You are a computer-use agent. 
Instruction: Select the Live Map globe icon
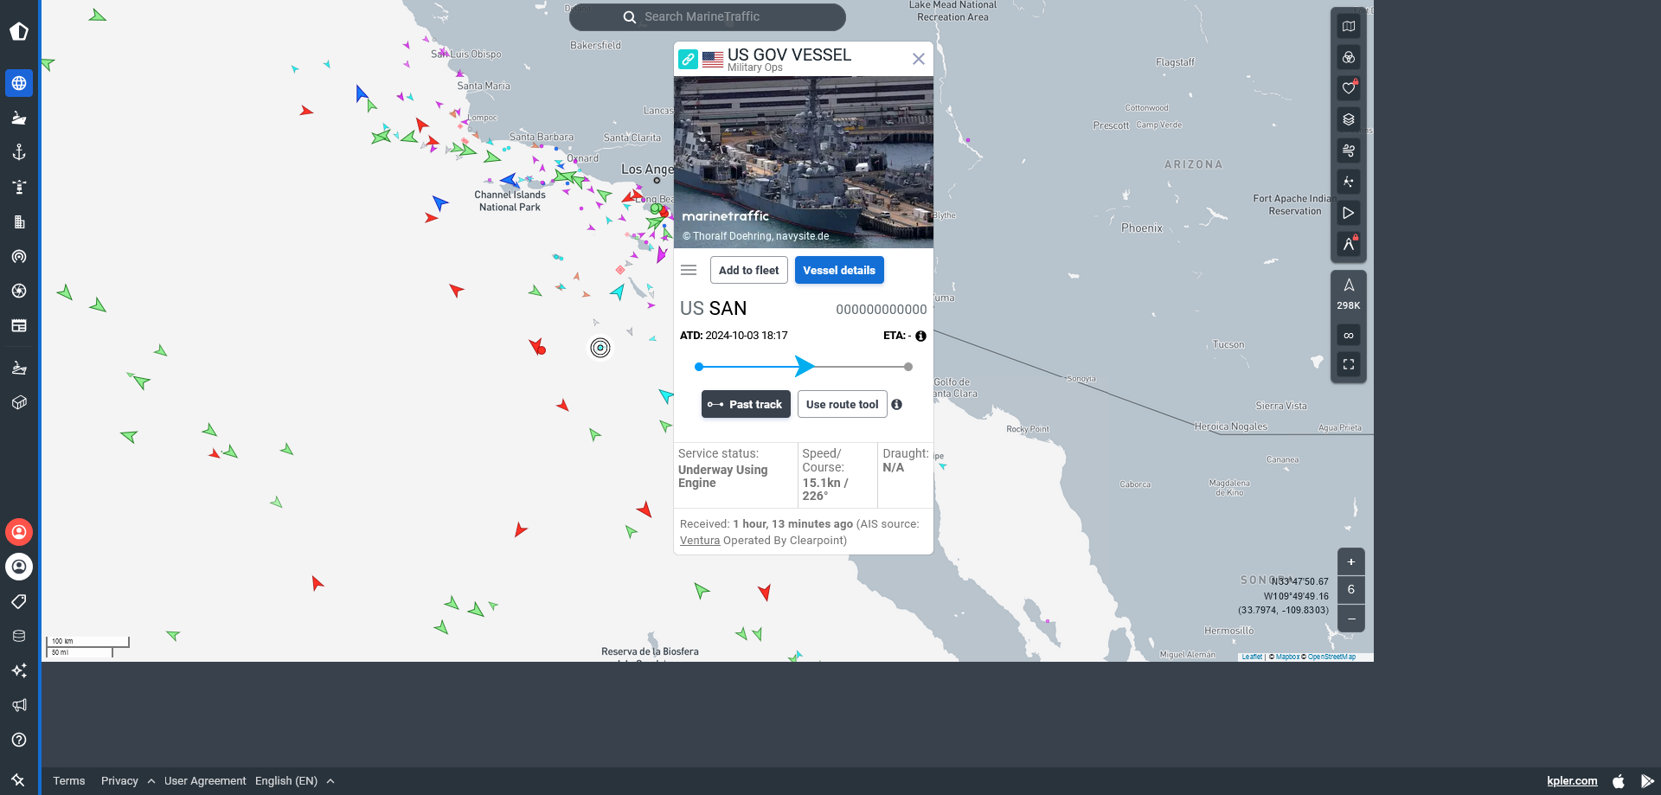[x=19, y=83]
